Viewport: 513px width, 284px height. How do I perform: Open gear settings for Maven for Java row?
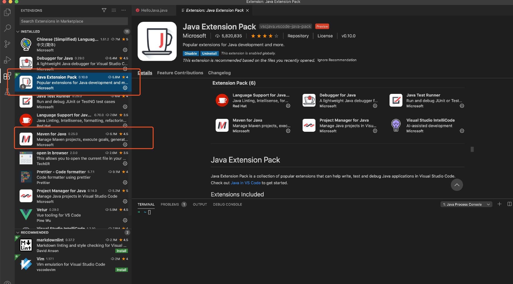coord(125,145)
